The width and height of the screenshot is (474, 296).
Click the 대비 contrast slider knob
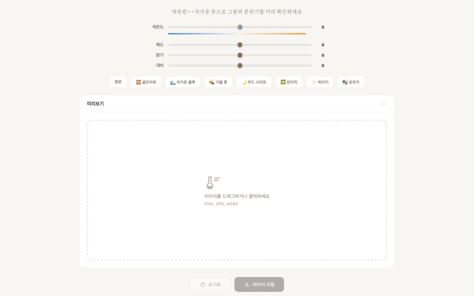240,66
